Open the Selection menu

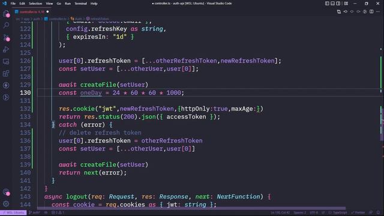35,4
